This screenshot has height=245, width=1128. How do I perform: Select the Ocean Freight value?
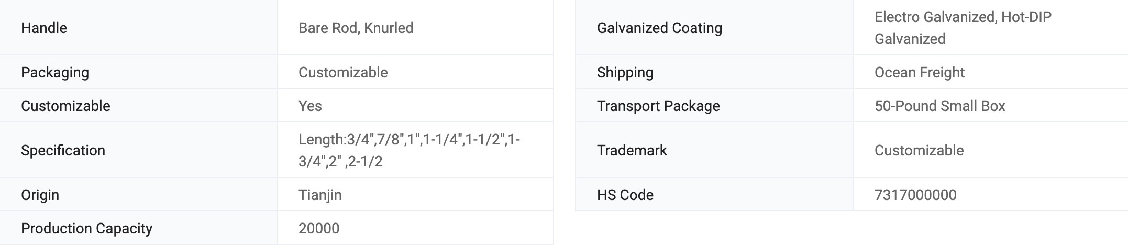point(919,72)
